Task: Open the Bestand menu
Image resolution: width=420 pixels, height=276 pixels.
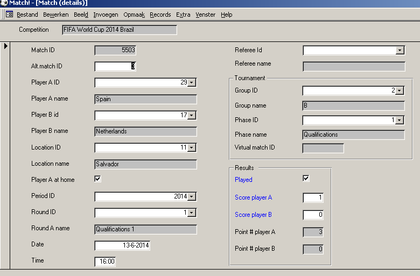Action: tap(27, 15)
